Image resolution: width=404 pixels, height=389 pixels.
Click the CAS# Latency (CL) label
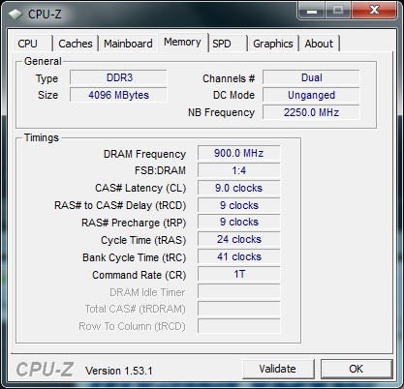point(140,188)
